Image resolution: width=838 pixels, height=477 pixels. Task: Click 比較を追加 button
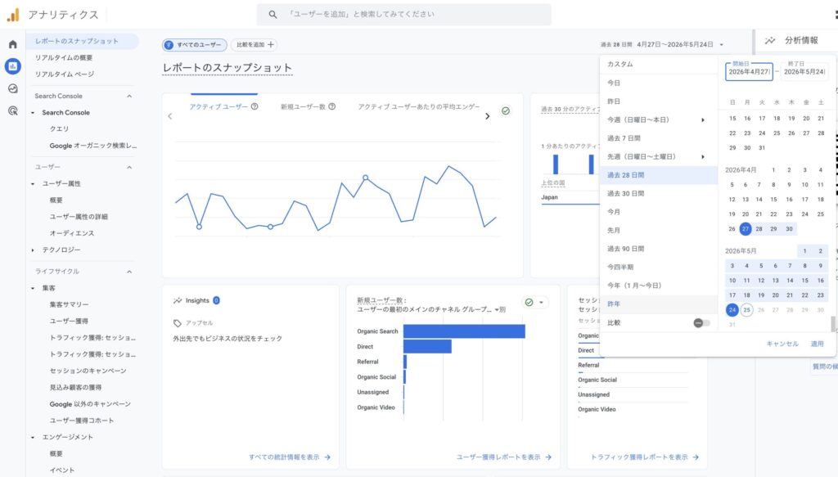(255, 45)
